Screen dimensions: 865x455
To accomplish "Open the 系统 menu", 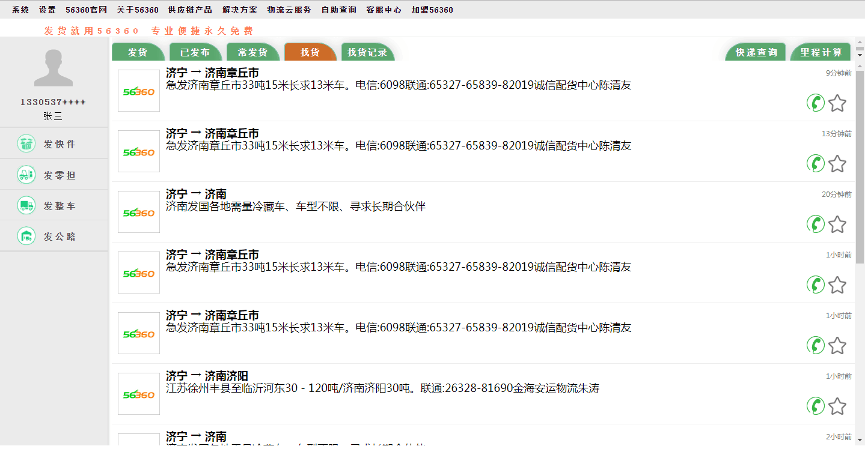I will click(20, 10).
